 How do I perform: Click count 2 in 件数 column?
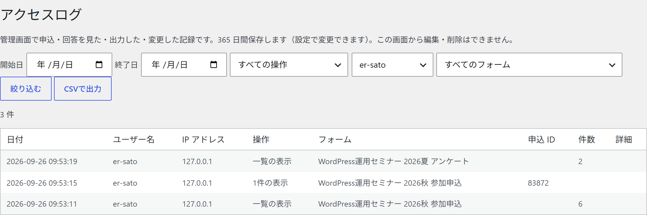(x=580, y=161)
